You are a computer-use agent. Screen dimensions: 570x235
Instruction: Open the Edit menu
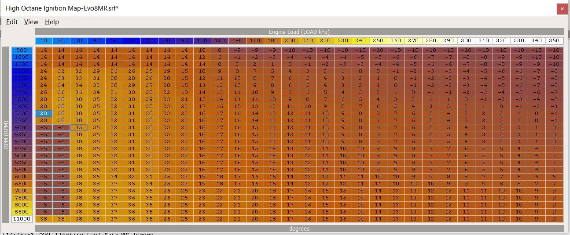[x=12, y=22]
